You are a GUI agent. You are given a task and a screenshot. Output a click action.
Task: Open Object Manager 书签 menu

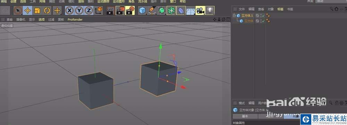click(x=290, y=9)
